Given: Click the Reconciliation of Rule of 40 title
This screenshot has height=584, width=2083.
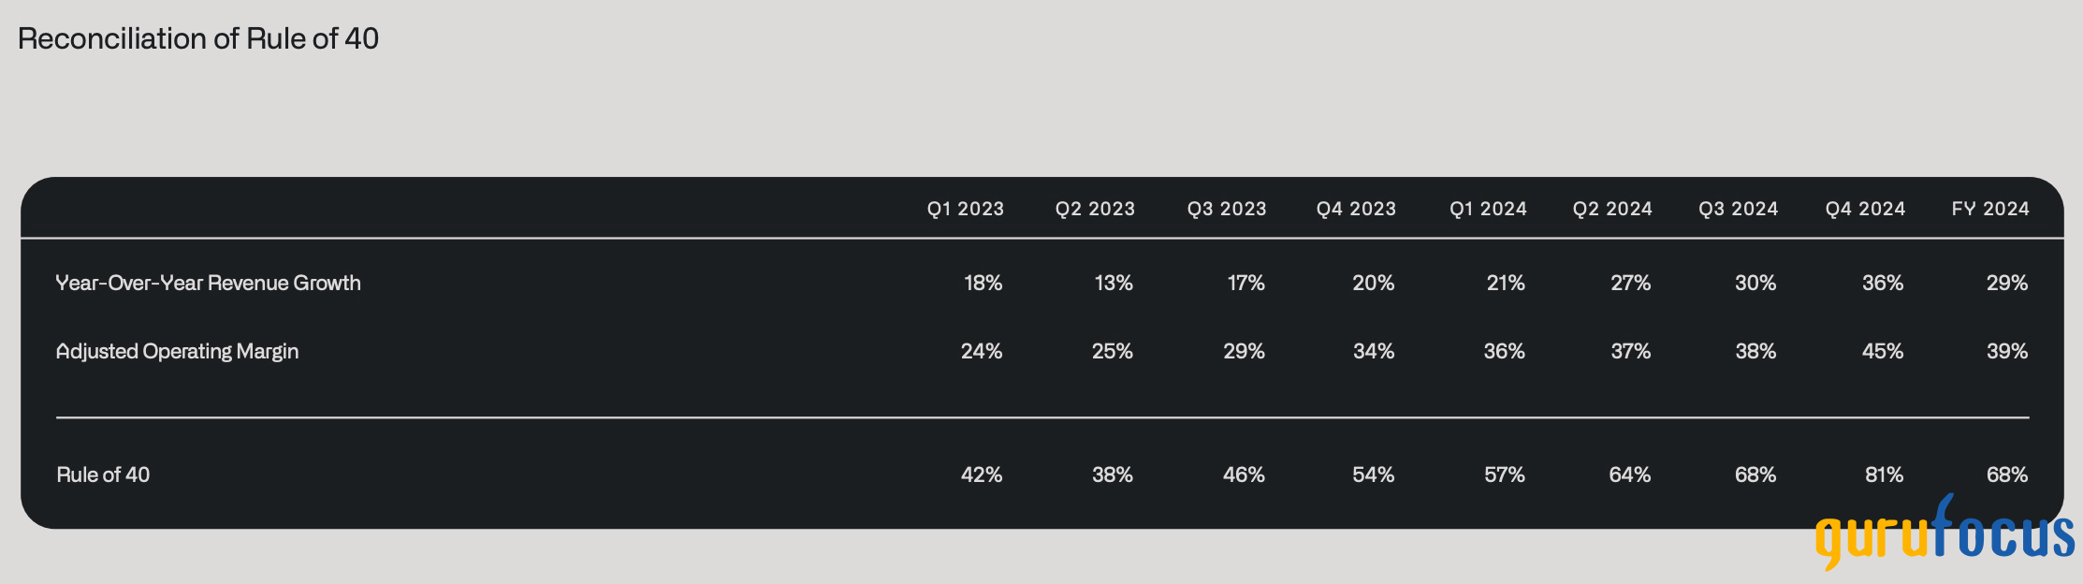Looking at the screenshot, I should pos(198,38).
